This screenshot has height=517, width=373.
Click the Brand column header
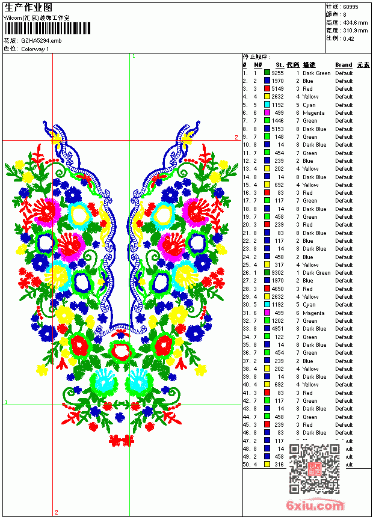pos(344,65)
